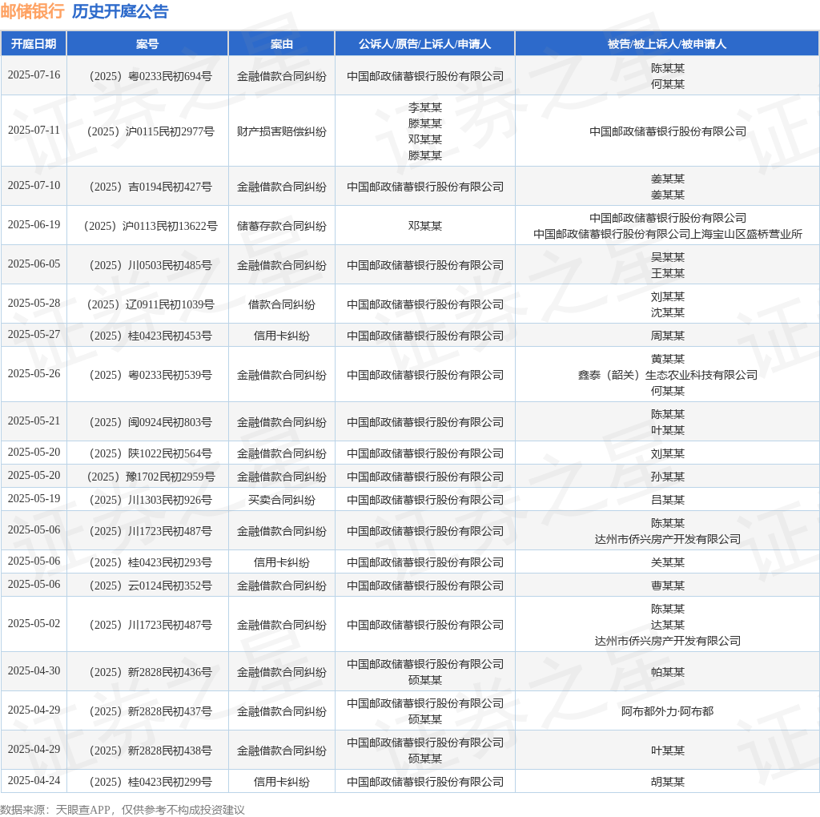Click defendant name 帕某某
The image size is (820, 817).
click(667, 672)
